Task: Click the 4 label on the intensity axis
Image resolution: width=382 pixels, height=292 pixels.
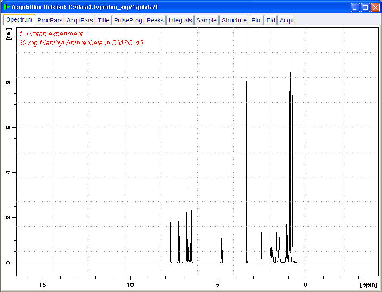Action: pyautogui.click(x=8, y=172)
